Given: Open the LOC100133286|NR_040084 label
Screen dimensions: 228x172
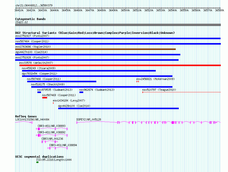Looking at the screenshot, I should (x=32, y=119).
